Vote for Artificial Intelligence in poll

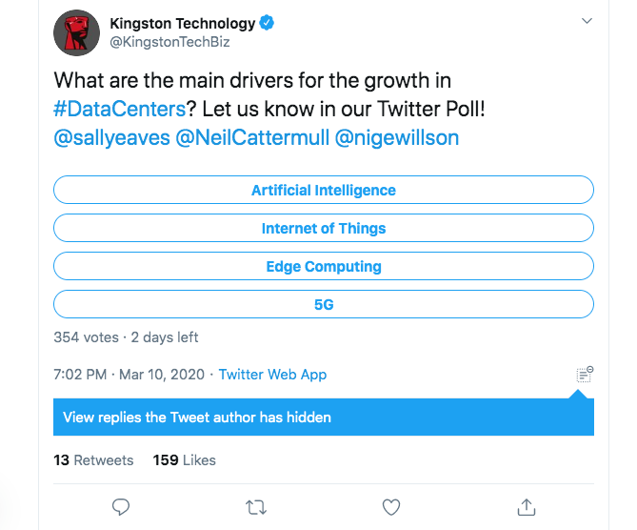point(324,190)
